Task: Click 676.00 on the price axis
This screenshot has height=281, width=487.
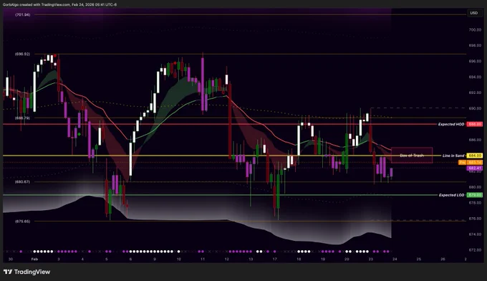Action: [x=475, y=219]
